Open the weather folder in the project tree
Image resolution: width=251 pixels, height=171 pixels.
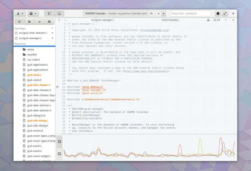click(x=32, y=54)
